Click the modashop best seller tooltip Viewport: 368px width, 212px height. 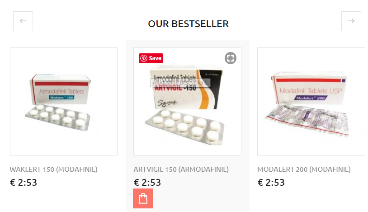(x=180, y=83)
